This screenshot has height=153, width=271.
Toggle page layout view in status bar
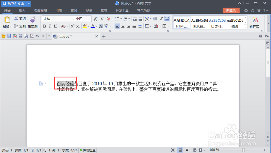[x=180, y=150]
